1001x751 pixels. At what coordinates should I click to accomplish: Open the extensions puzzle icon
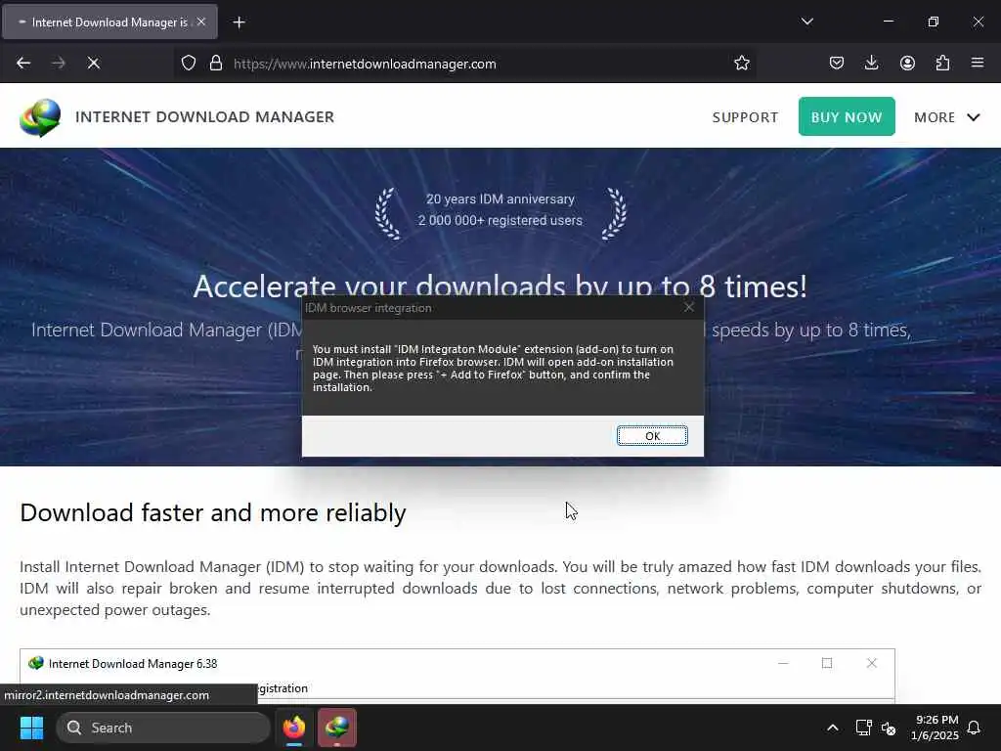click(942, 64)
